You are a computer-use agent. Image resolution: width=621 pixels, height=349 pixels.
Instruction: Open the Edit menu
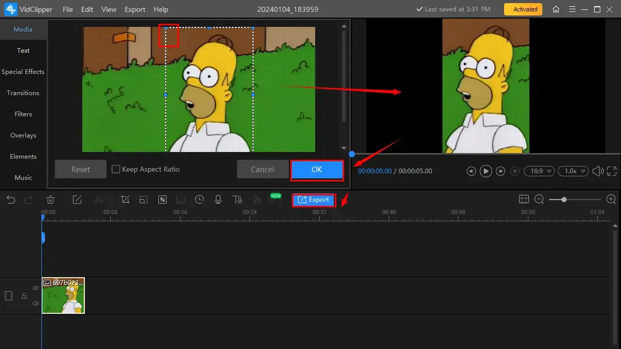click(87, 9)
